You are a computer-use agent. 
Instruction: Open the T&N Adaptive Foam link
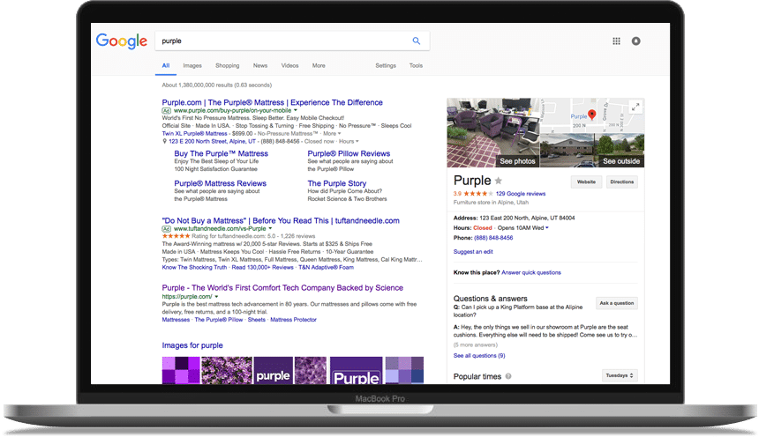coord(327,267)
